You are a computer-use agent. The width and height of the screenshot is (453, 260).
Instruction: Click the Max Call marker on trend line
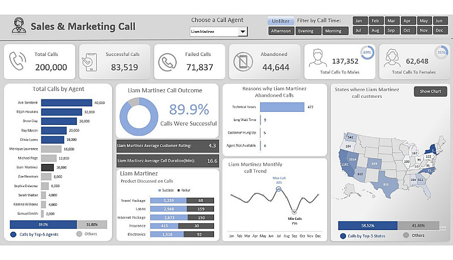279,189
